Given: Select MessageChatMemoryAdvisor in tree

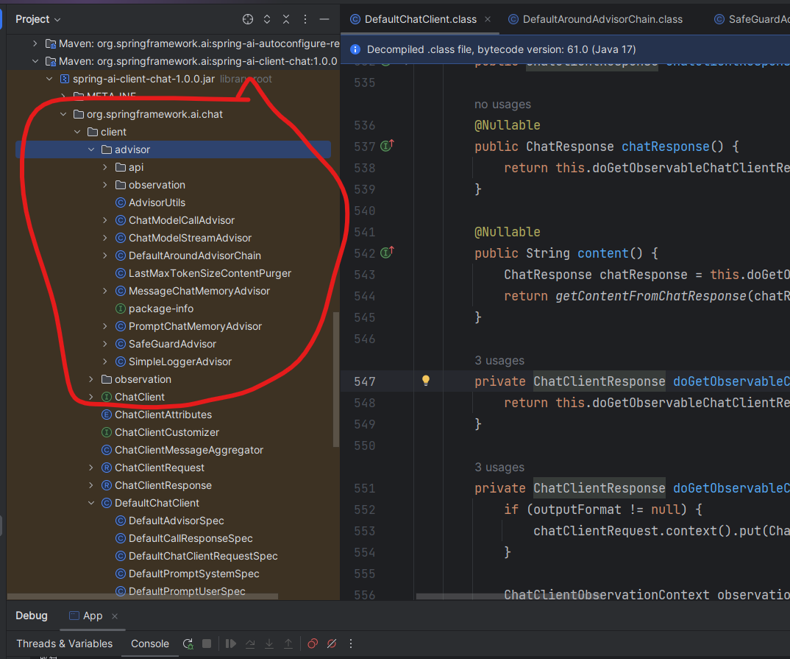Looking at the screenshot, I should (199, 291).
